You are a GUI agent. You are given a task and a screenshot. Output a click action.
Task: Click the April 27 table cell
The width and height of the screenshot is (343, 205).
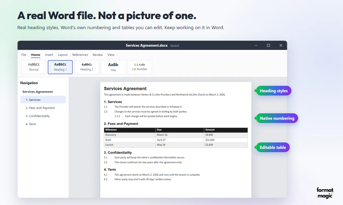pos(180,140)
